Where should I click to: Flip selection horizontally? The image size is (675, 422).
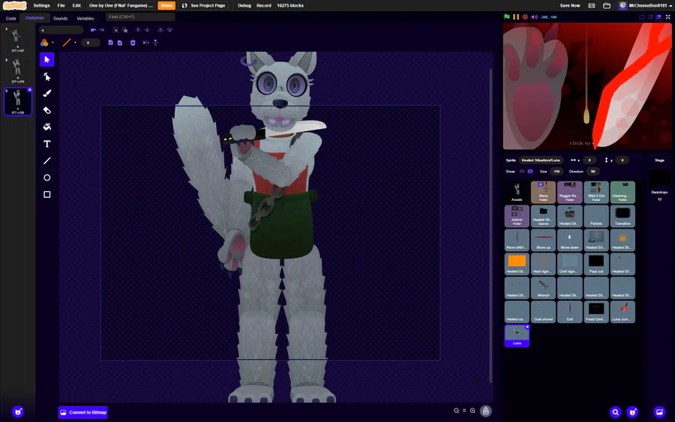pos(146,43)
